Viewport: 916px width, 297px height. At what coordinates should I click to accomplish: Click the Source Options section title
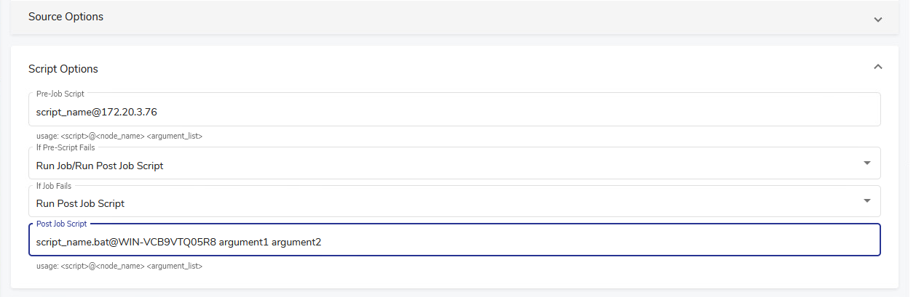coord(66,17)
